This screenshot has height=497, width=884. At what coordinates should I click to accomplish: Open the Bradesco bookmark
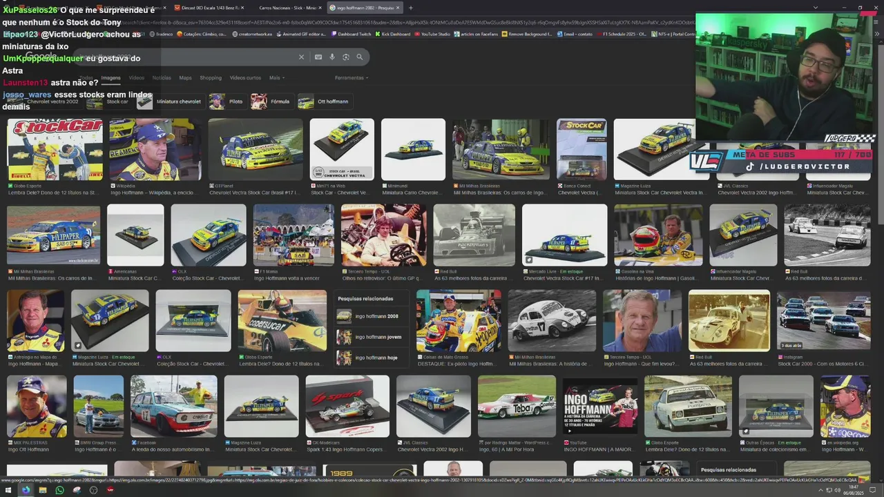(160, 34)
